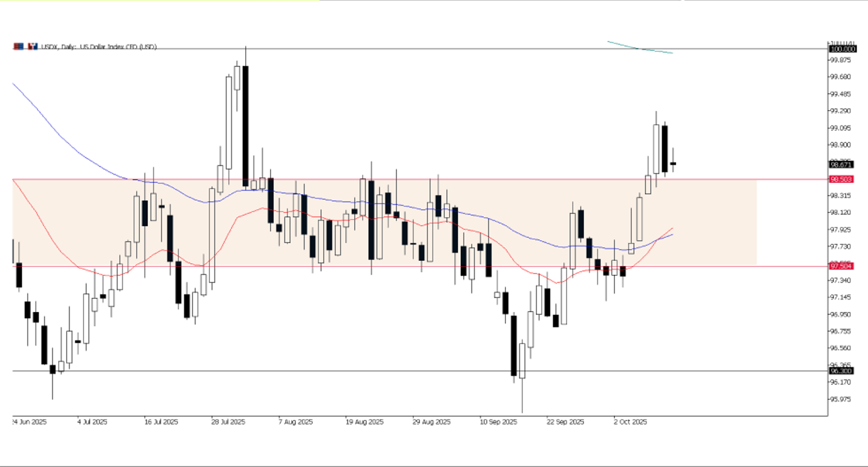Click the current price label 98.671
The image size is (868, 467).
click(x=842, y=164)
